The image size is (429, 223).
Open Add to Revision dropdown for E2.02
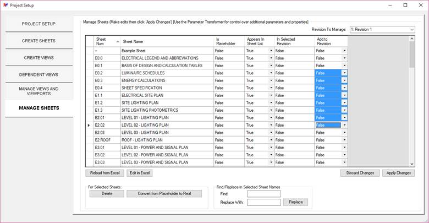(344, 125)
